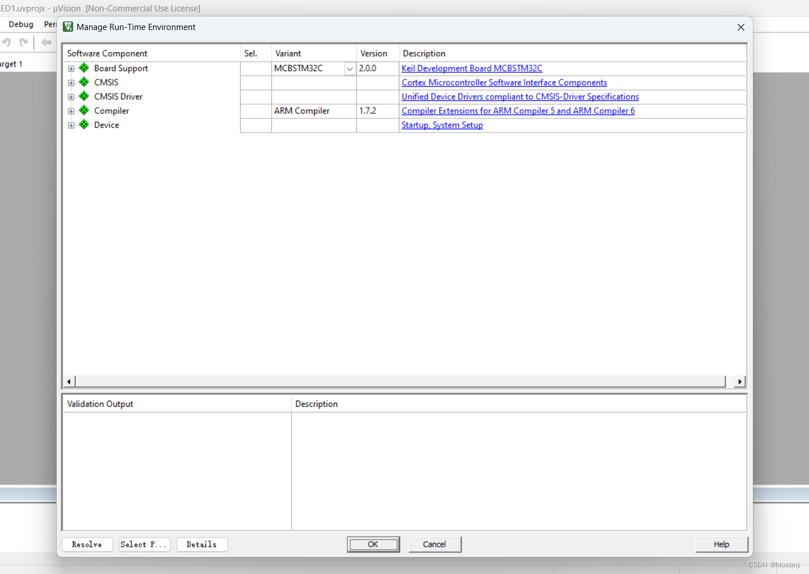Click Redo icon in µVision main toolbar

point(24,42)
